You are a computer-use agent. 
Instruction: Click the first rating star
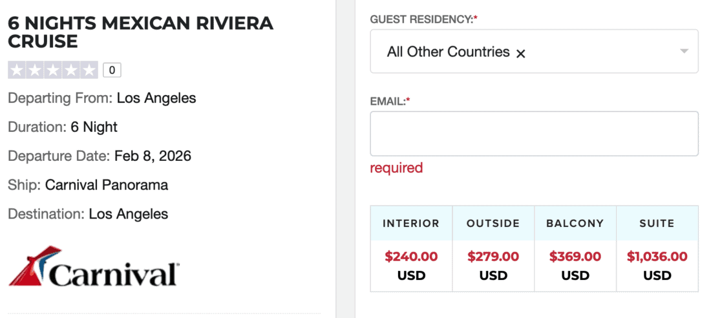point(17,70)
